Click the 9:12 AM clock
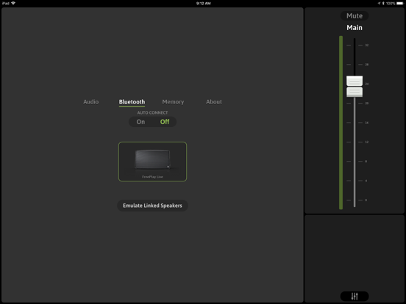Viewport: 406px width, 304px height. tap(203, 4)
